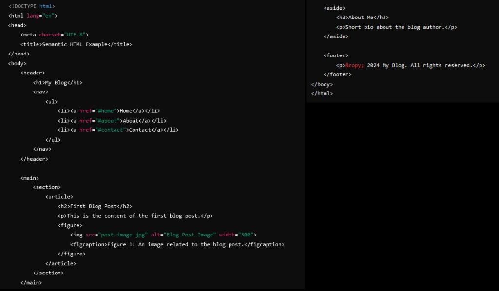Click the closing footer tag
The height and width of the screenshot is (291, 499).
click(x=338, y=74)
